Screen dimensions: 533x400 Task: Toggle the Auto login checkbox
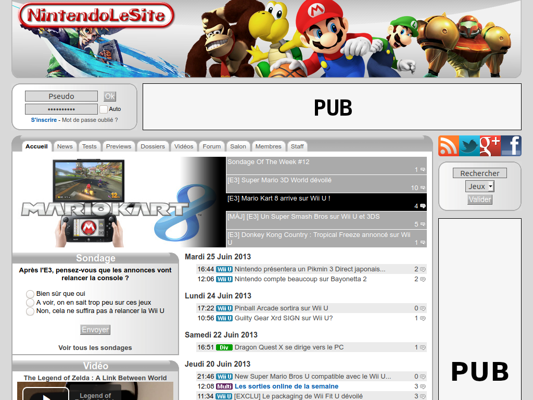point(104,109)
